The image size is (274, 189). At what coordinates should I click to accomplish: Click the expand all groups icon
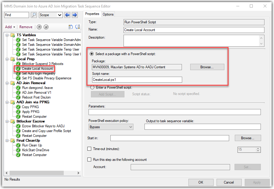[x=70, y=27]
